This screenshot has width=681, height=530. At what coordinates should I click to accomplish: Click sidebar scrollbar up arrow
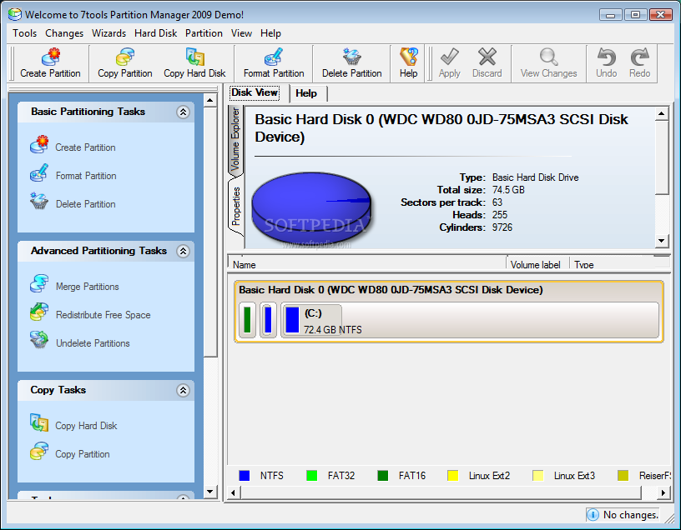(x=209, y=100)
